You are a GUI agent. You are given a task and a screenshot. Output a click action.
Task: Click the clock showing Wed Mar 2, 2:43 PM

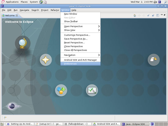click(x=141, y=2)
